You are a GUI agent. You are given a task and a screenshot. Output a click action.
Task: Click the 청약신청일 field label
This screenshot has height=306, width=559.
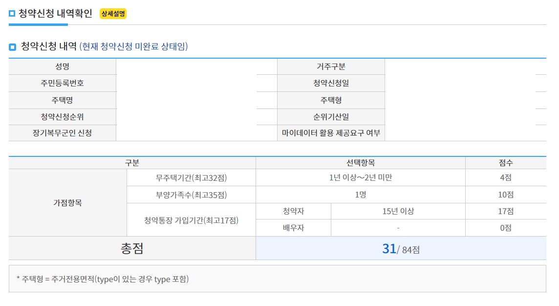(330, 83)
